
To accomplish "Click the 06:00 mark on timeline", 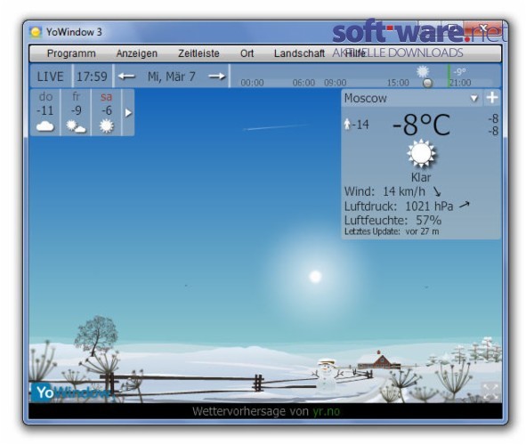I will (303, 83).
